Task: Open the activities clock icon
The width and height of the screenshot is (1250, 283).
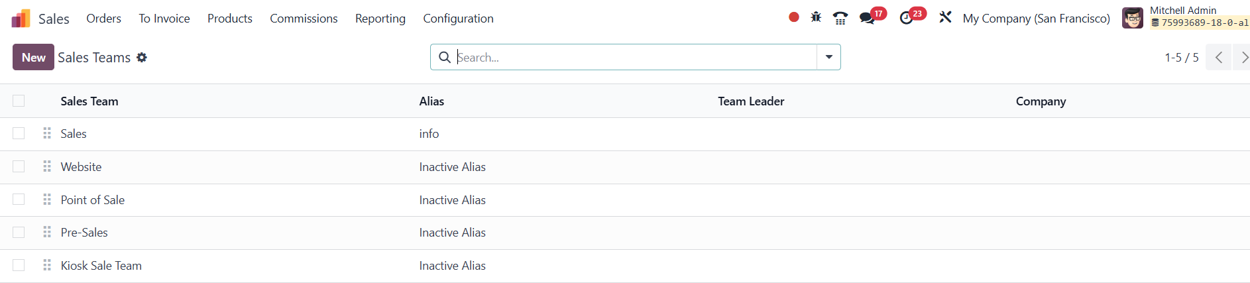Action: (x=906, y=19)
